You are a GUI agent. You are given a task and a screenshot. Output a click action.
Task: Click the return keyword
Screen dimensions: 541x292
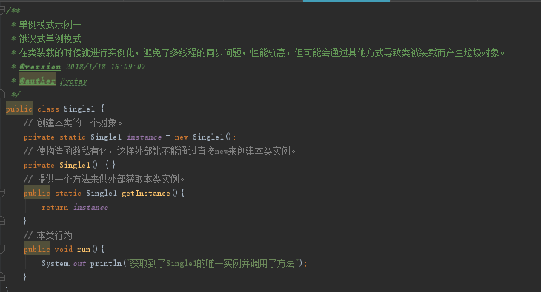point(55,208)
